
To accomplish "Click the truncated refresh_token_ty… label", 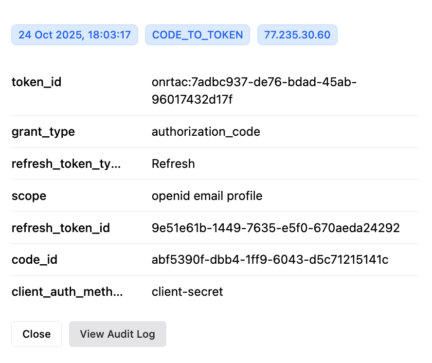I will (66, 163).
